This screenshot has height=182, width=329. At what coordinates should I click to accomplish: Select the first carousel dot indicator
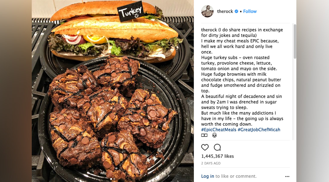[111, 179]
